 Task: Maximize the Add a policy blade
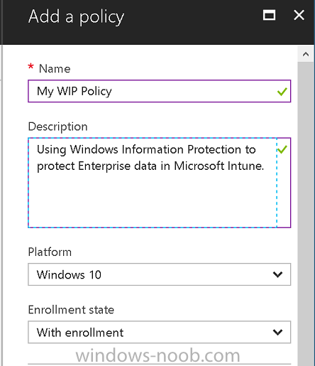point(269,16)
